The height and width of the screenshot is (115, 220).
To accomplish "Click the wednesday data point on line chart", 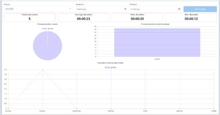I will (76, 108).
